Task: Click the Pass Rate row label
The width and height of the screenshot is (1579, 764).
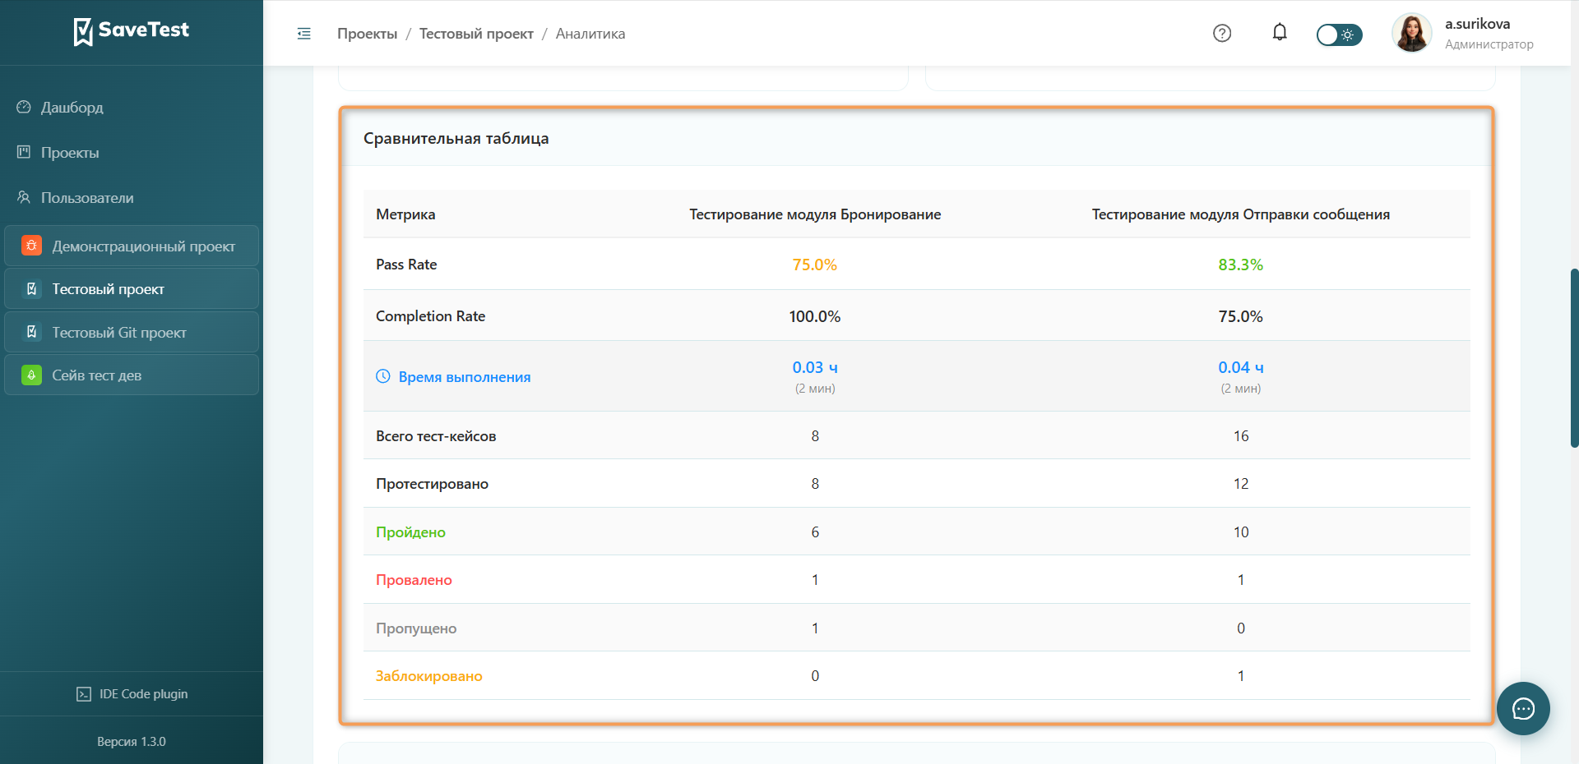Action: [406, 265]
